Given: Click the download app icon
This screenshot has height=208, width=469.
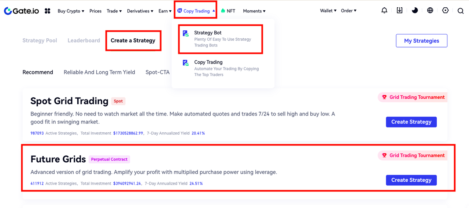Looking at the screenshot, I should tap(399, 11).
